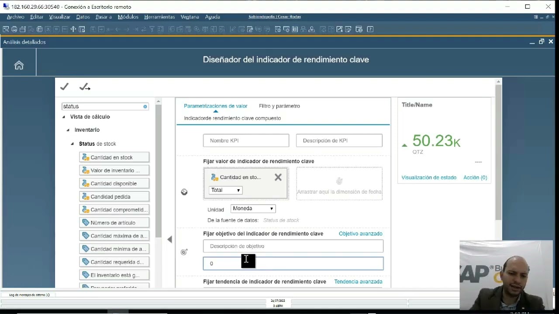559x314 pixels.
Task: Click the KPI objective target icon
Action: click(x=184, y=252)
